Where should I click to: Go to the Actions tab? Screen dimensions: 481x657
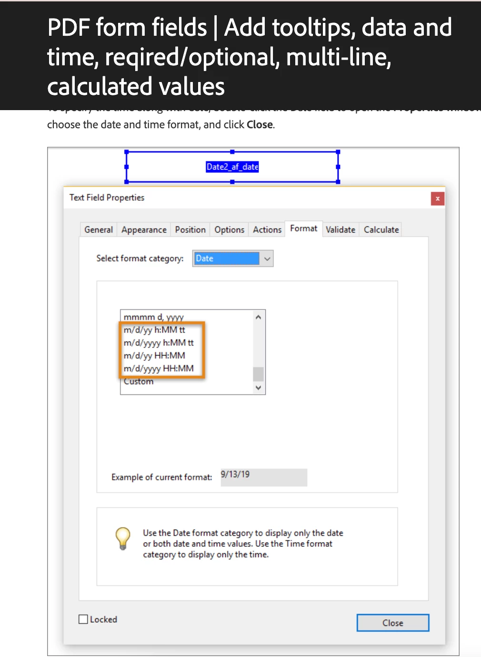coord(267,230)
